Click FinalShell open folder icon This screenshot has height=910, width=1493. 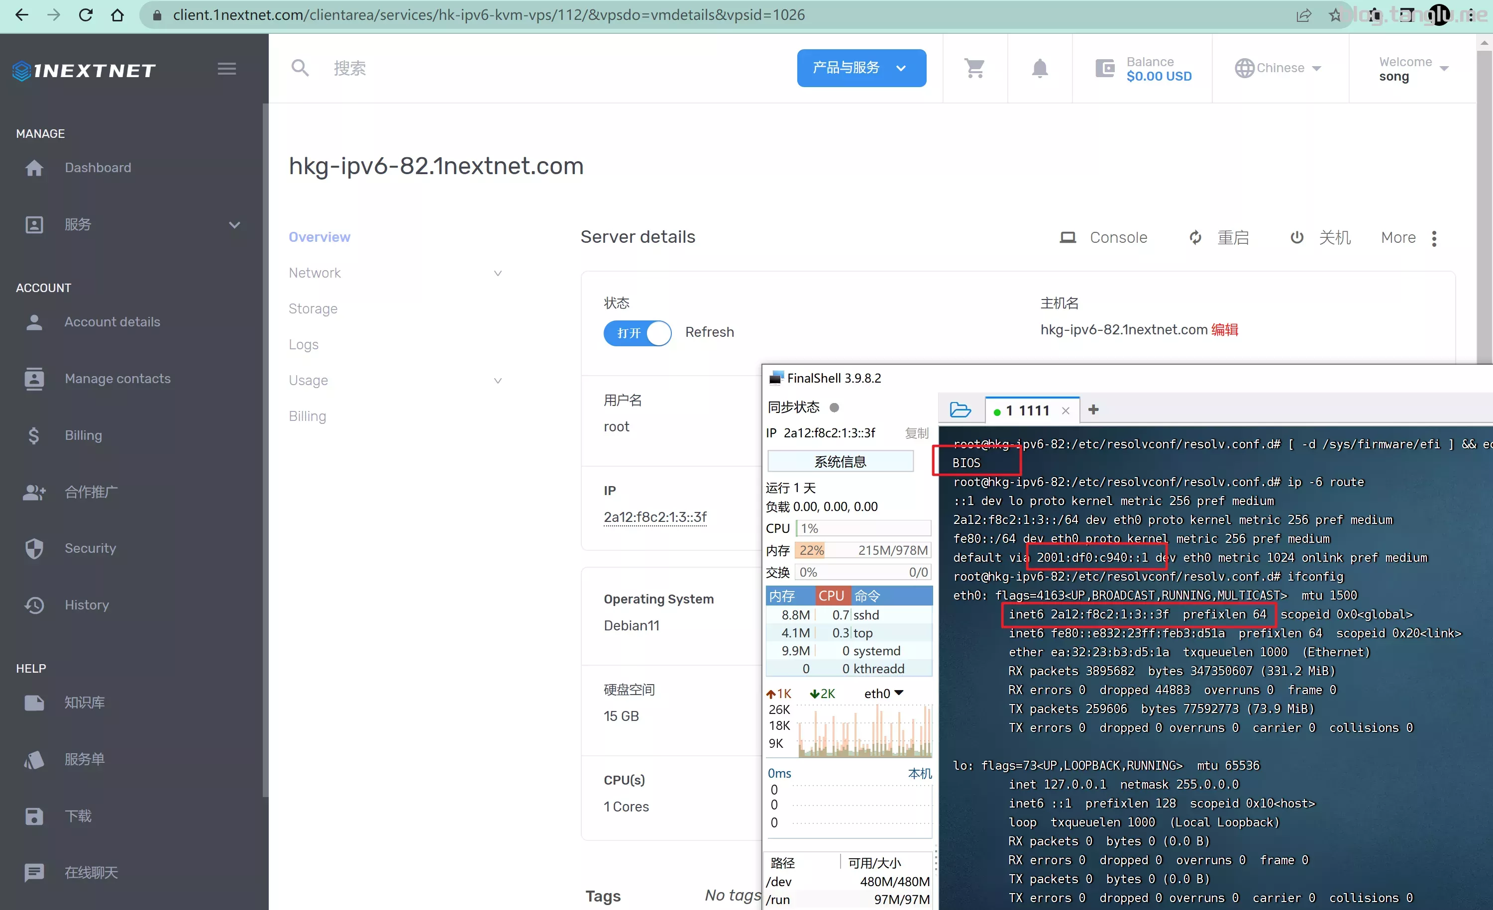tap(960, 410)
